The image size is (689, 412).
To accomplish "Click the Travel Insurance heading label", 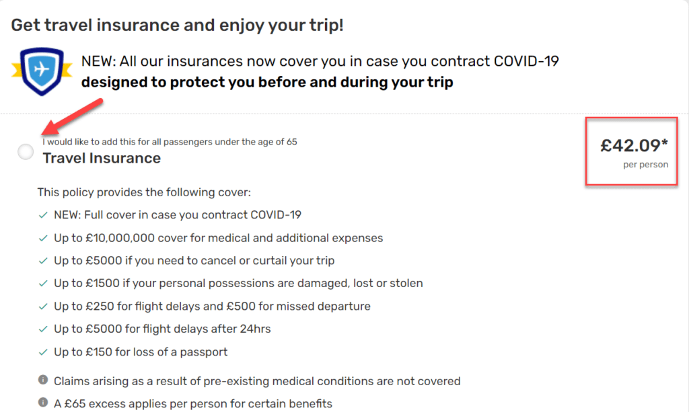I will coord(102,158).
